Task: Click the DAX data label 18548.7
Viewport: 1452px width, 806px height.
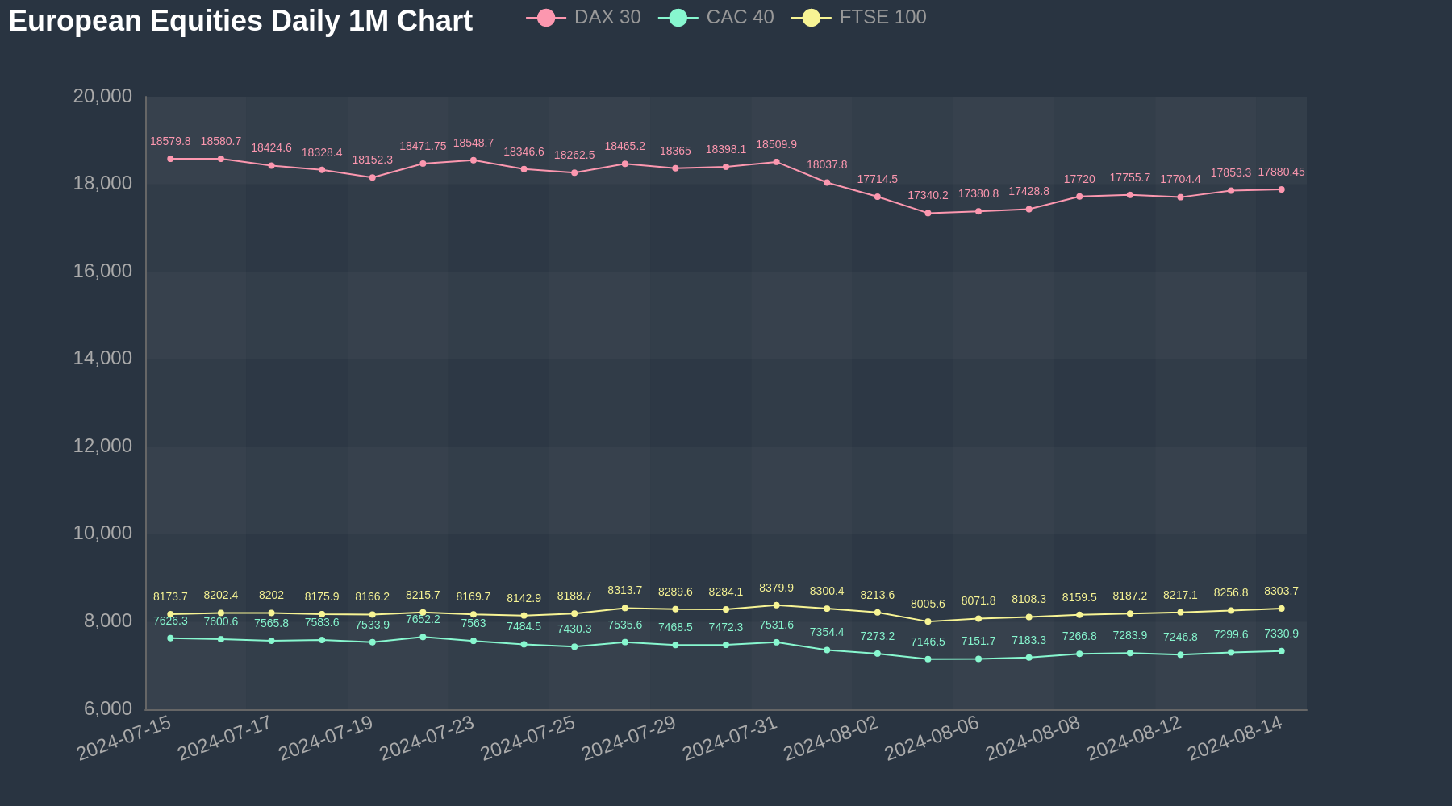Action: 474,143
